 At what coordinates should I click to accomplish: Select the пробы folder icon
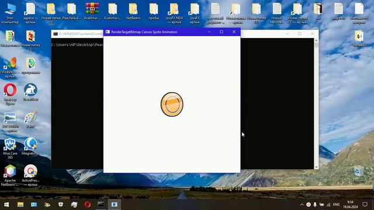pyautogui.click(x=154, y=12)
